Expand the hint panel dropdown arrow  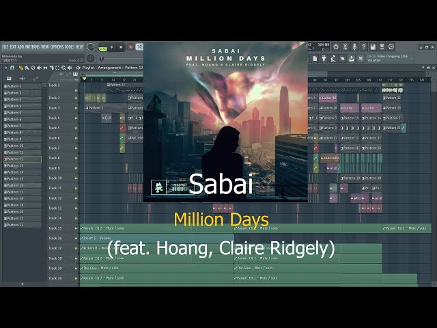tap(412, 58)
